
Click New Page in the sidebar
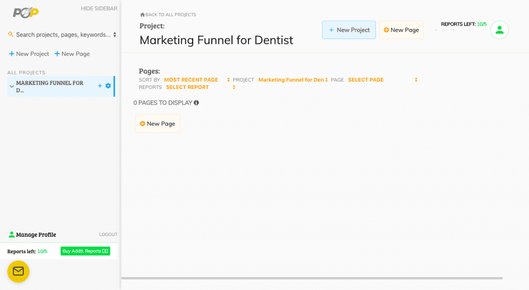[x=72, y=54]
